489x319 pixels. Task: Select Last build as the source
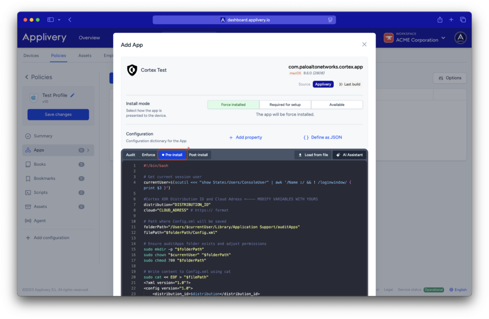tap(350, 84)
